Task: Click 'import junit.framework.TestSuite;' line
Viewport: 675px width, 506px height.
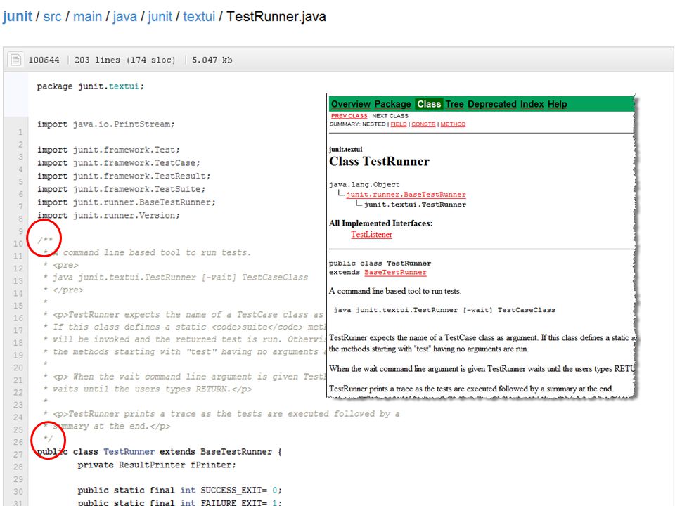Action: click(122, 189)
